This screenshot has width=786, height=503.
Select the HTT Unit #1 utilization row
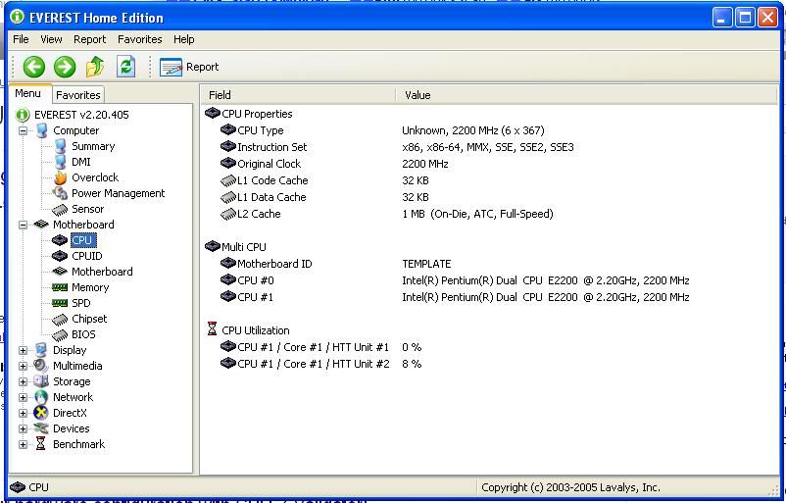320,347
